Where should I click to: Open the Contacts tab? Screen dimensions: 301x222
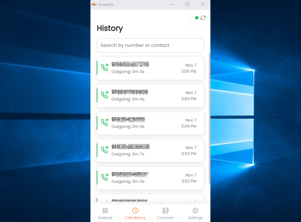(x=165, y=214)
